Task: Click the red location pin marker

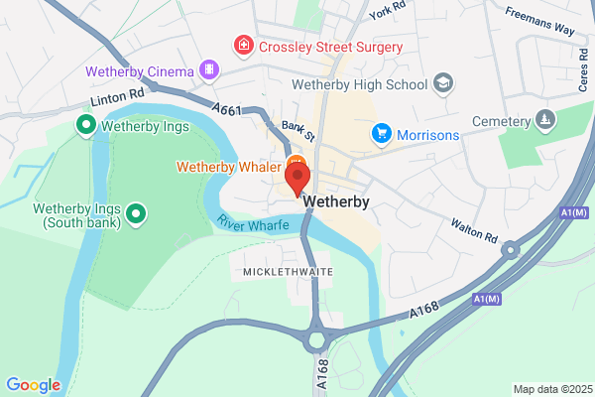Action: click(x=297, y=180)
